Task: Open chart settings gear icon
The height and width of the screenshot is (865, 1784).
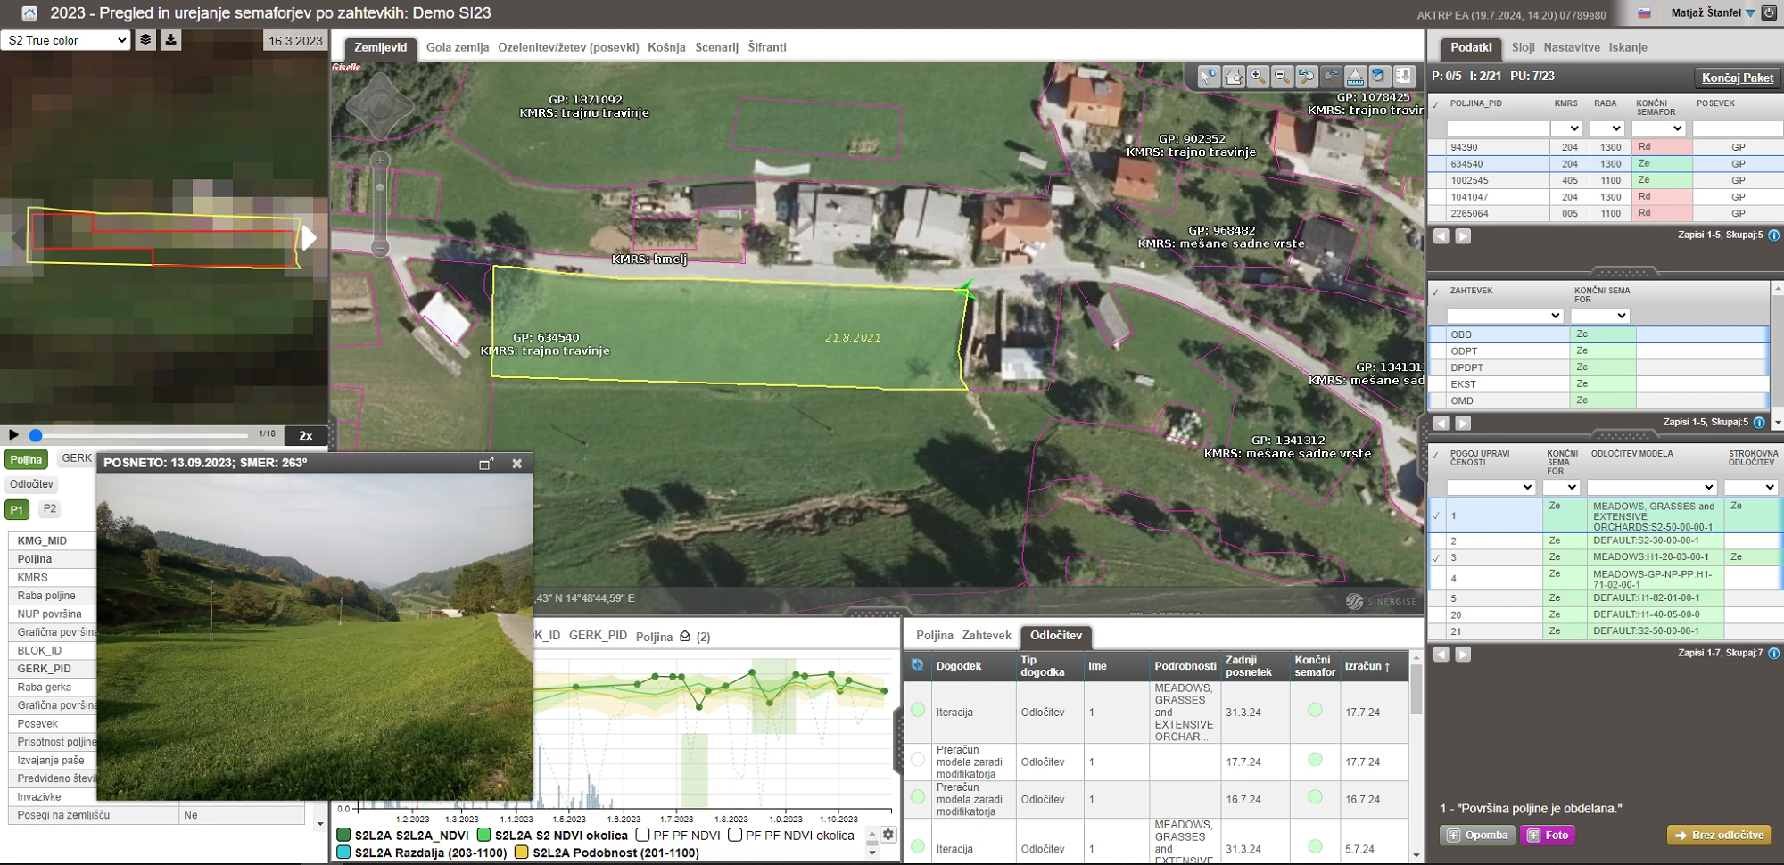Action: 888,835
